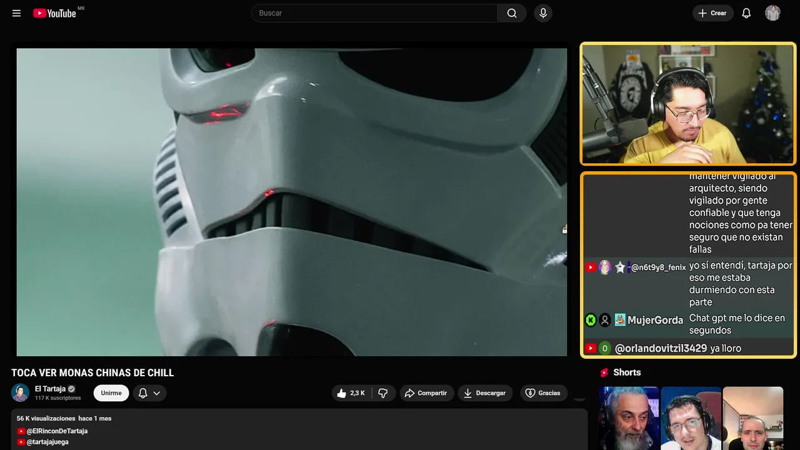Open notifications bell in header
The image size is (800, 450).
pyautogui.click(x=746, y=13)
